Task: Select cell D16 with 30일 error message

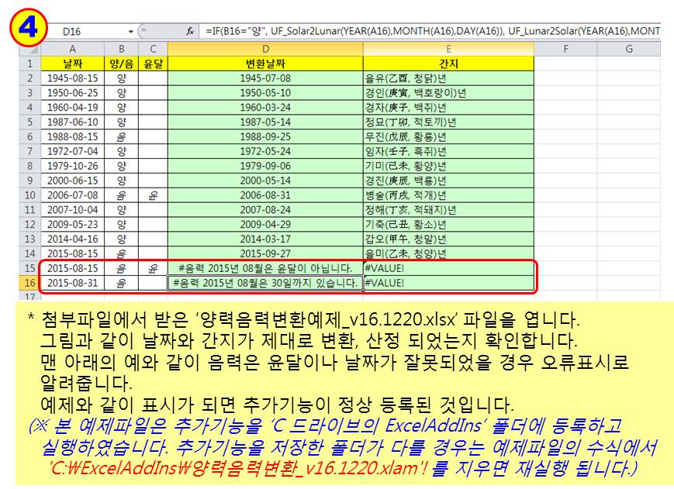Action: [x=265, y=283]
